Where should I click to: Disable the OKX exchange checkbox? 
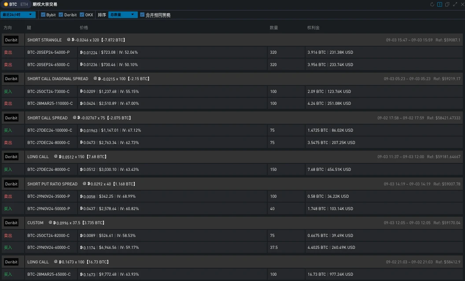point(82,15)
